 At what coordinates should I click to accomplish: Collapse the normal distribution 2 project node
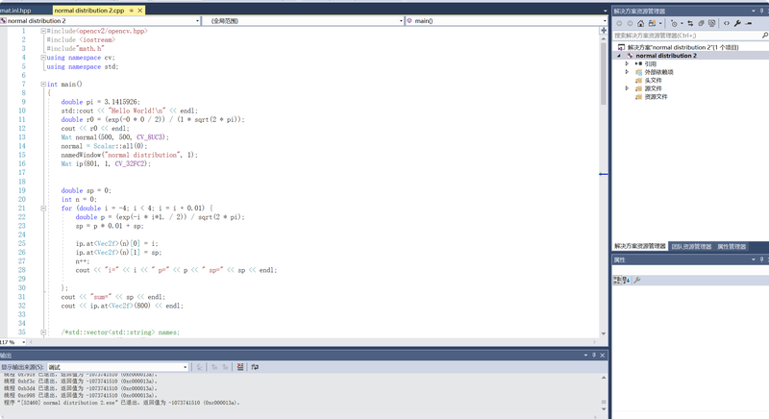619,56
